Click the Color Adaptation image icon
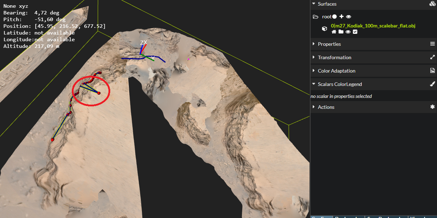This screenshot has width=437, height=218. 432,71
